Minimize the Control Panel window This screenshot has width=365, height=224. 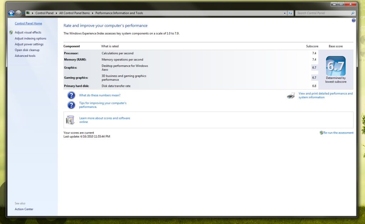click(334, 4)
